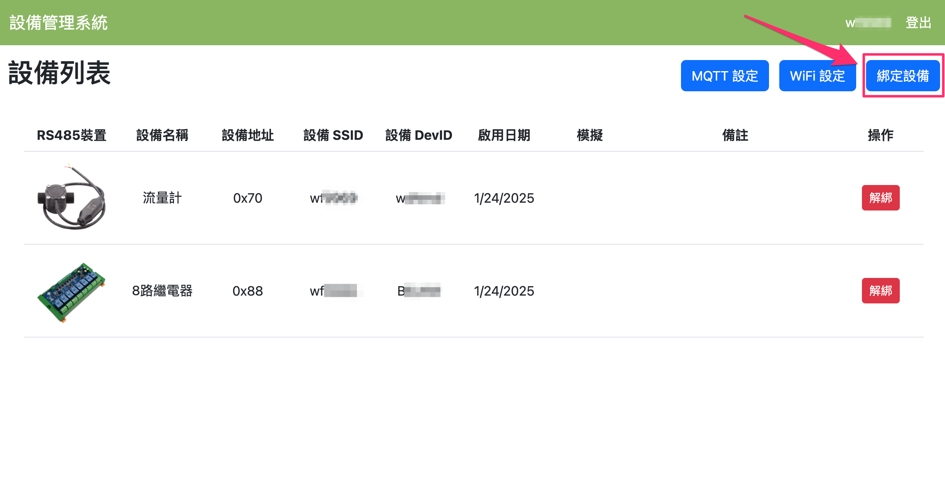945x495 pixels.
Task: Open MQTT 設定 settings
Action: pos(725,76)
